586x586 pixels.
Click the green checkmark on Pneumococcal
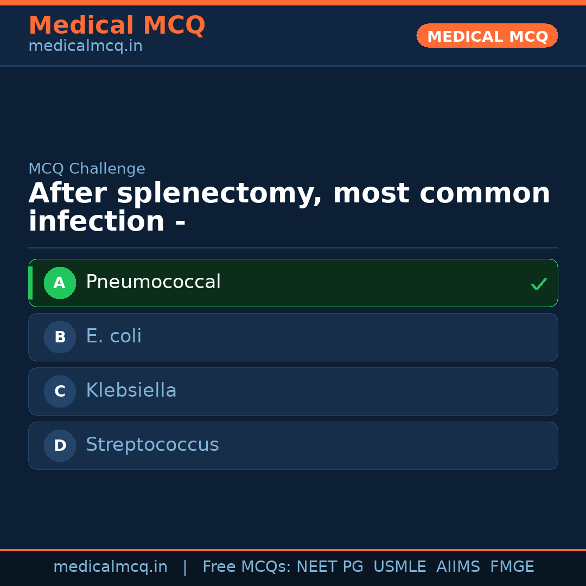click(538, 284)
